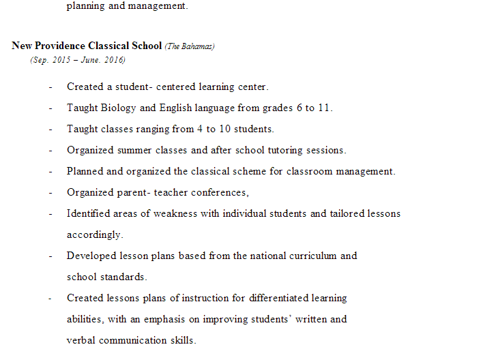Click the line starting with abilities, with an emphasis
496x349 pixels.
pyautogui.click(x=207, y=319)
